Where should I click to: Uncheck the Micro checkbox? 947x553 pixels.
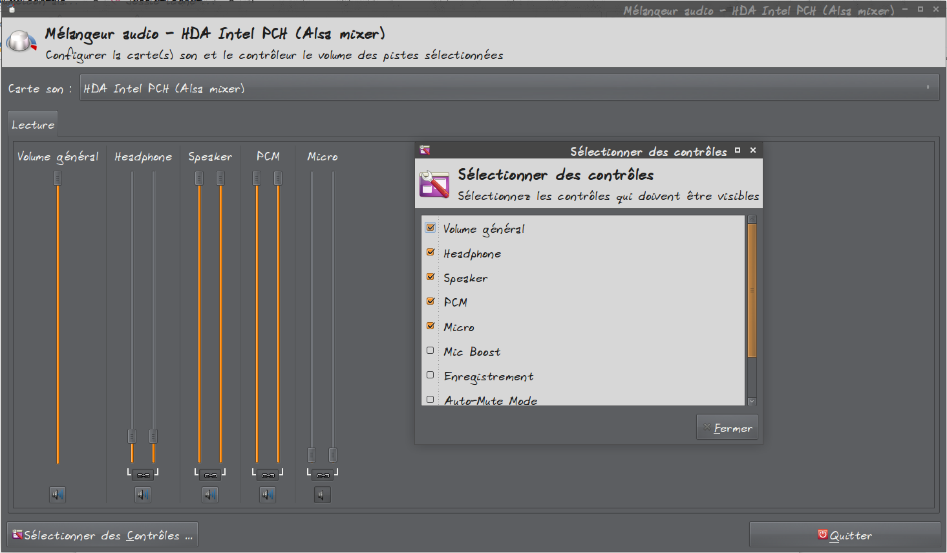pyautogui.click(x=431, y=326)
